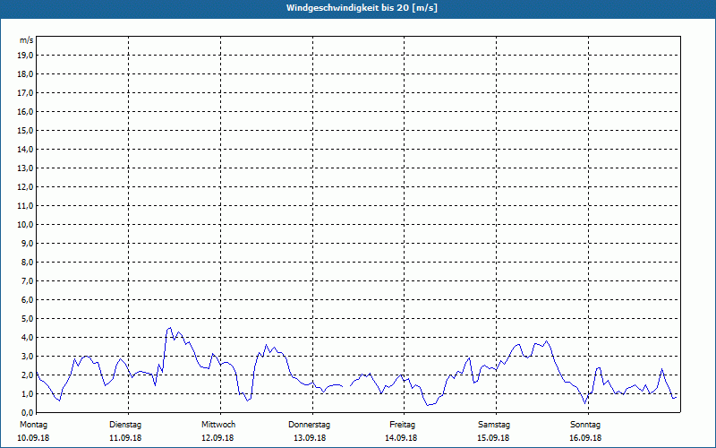Click the '10,0' y-axis value
The width and height of the screenshot is (716, 448).
click(x=26, y=224)
